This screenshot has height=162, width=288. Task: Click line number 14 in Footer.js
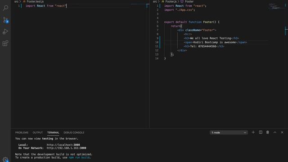click(157, 58)
